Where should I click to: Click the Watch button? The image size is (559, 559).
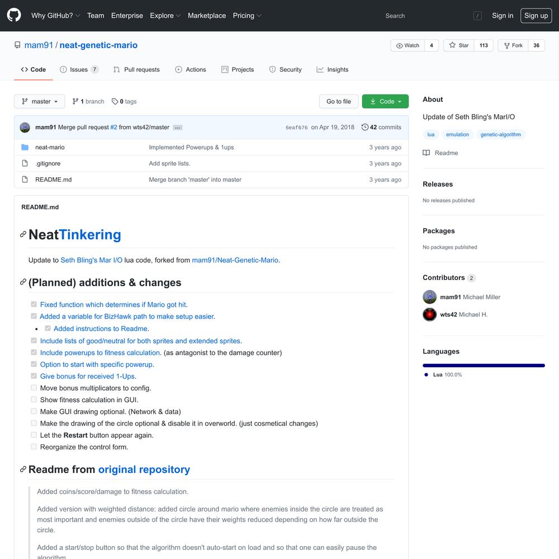408,45
